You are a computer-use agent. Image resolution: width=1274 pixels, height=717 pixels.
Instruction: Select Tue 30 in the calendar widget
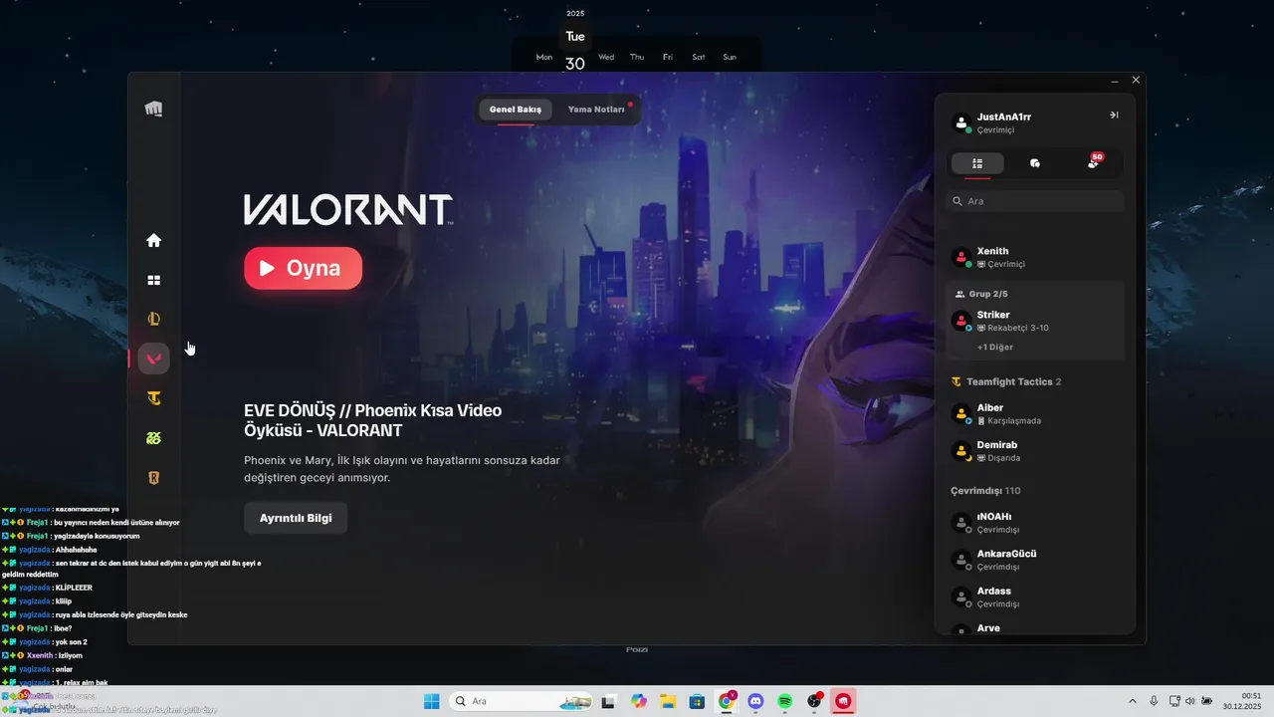click(575, 50)
